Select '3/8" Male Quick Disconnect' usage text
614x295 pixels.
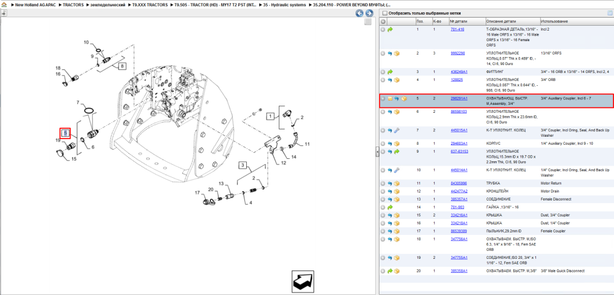[562, 270]
